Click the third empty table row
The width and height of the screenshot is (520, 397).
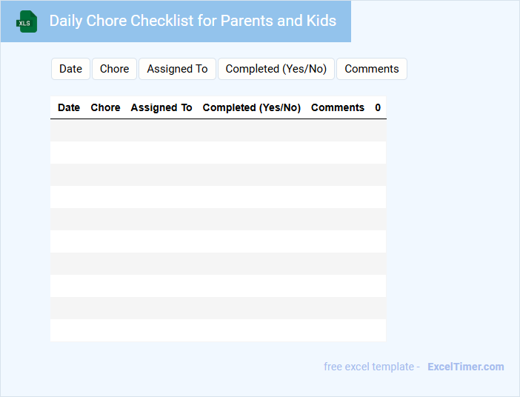coord(218,175)
